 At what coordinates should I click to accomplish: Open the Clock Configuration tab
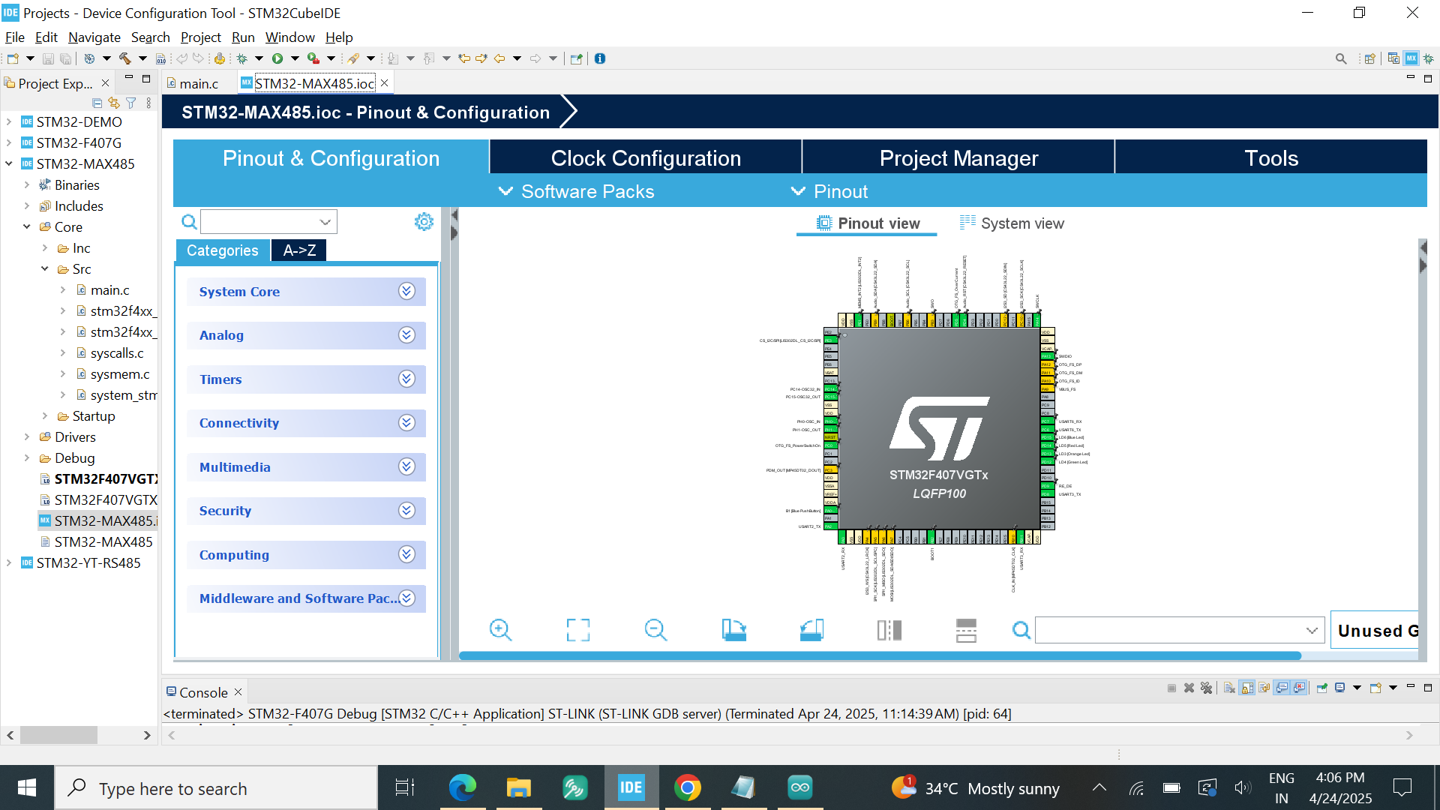pos(646,158)
